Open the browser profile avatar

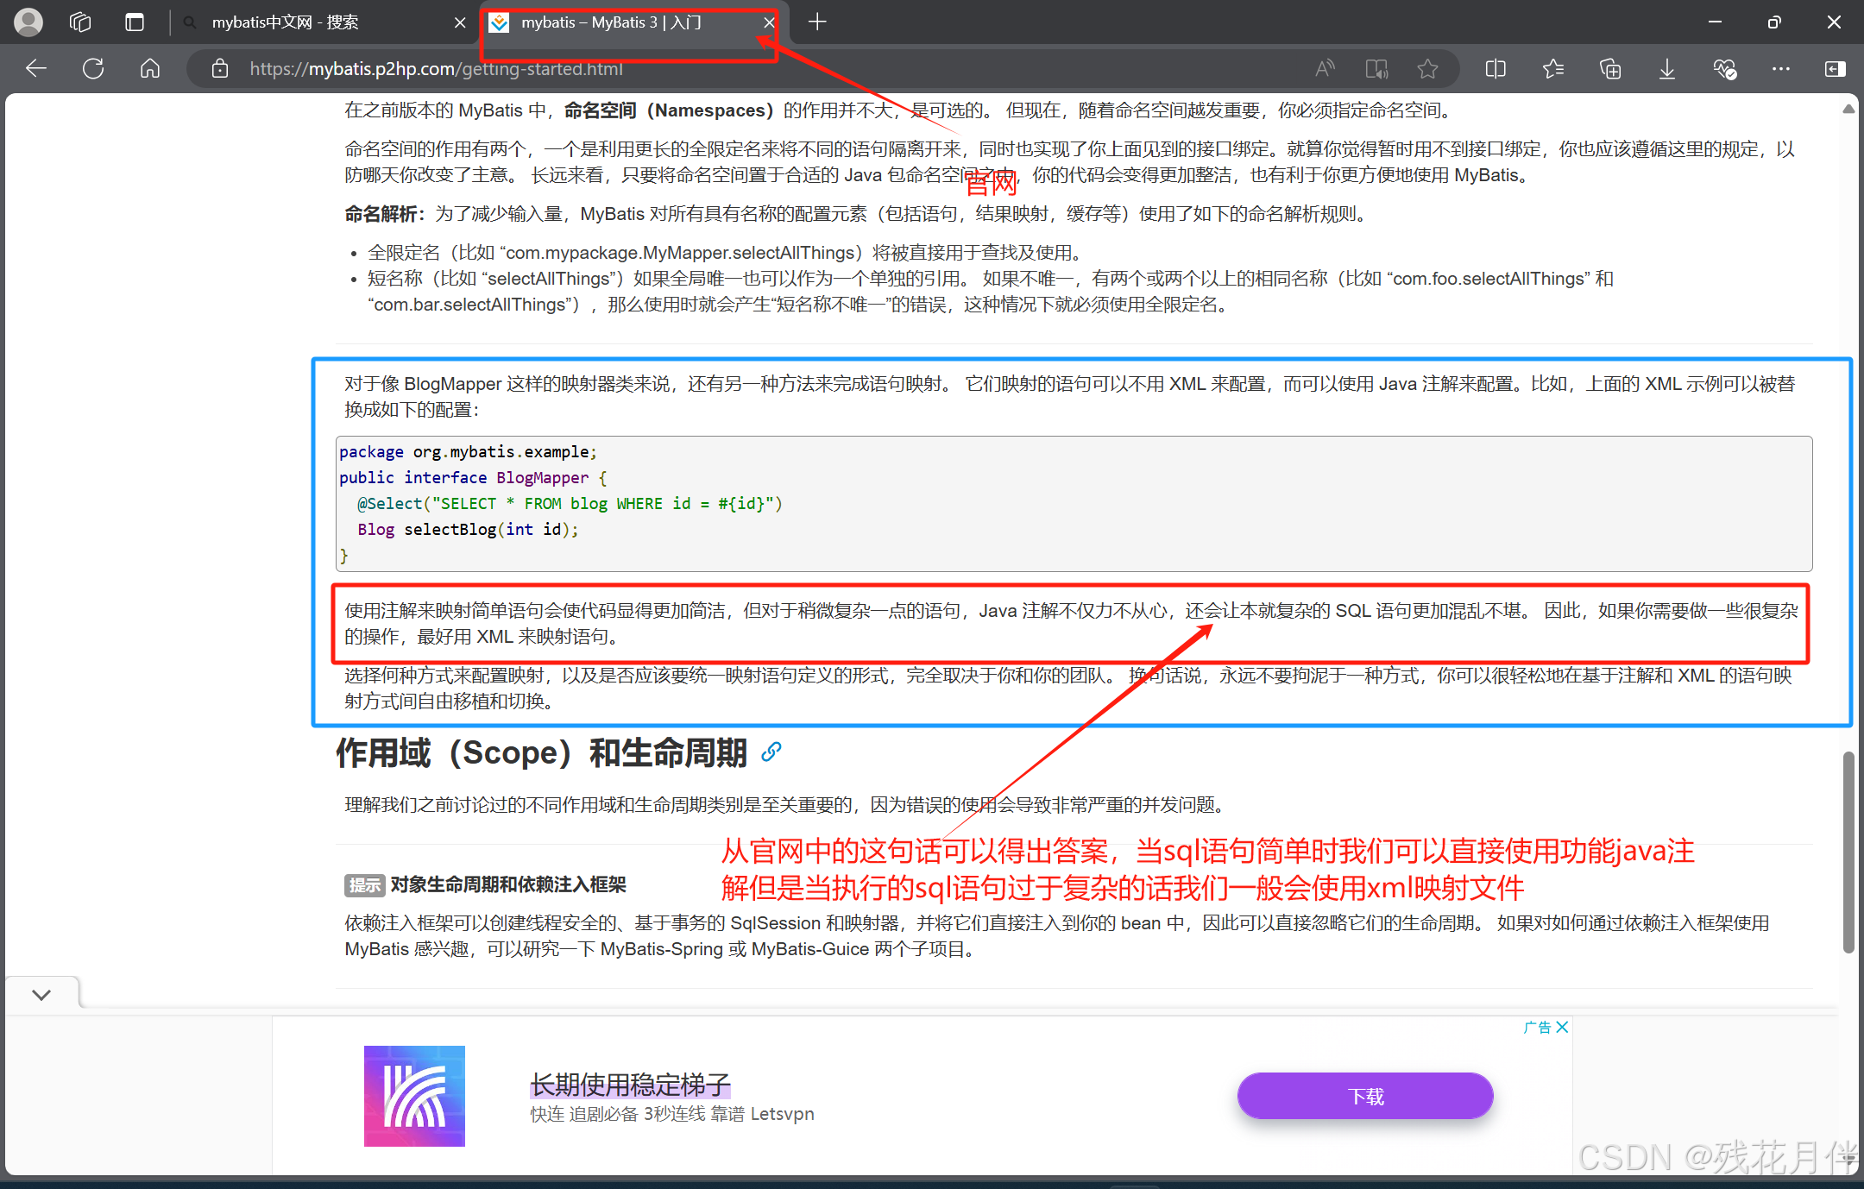pos(28,22)
